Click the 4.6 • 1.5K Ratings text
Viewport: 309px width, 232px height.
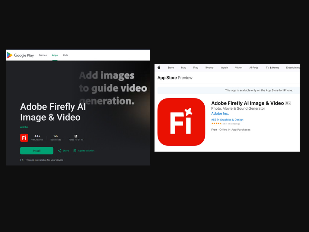coord(231,124)
